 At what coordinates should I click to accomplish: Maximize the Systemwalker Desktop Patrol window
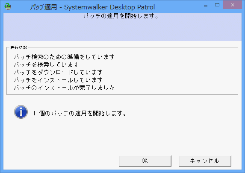[217, 5]
